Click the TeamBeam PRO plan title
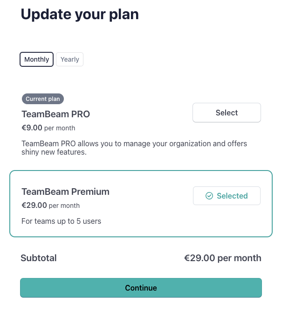Viewport: 282px width, 313px height. 56,114
